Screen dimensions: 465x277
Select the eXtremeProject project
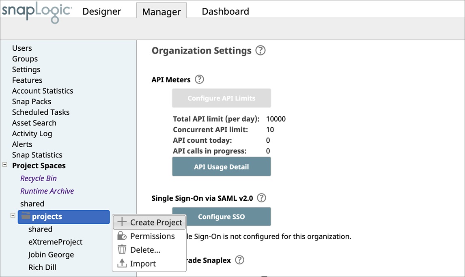click(56, 242)
